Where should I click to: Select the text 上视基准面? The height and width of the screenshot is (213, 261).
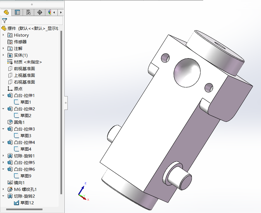tap(24, 75)
